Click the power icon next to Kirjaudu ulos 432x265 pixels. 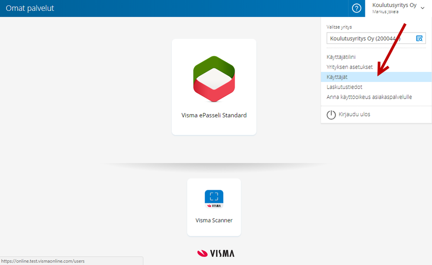pos(331,115)
